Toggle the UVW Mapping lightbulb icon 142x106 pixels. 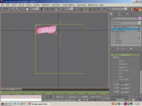pyautogui.click(x=112, y=27)
